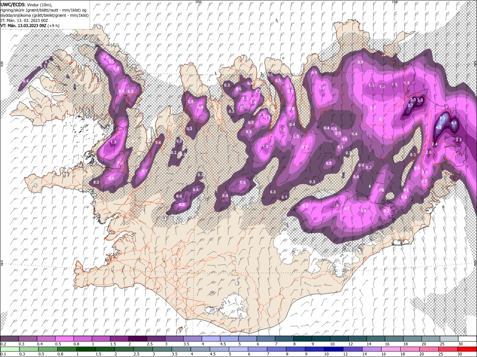Screen dimensions: 477x357
Task: Select the pink lower swatch labeled 16
Action: (x=391, y=349)
